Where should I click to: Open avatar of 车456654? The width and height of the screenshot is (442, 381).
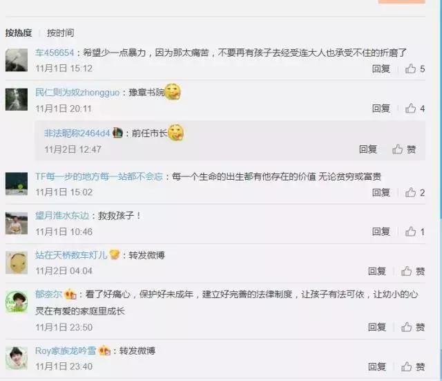point(17,60)
